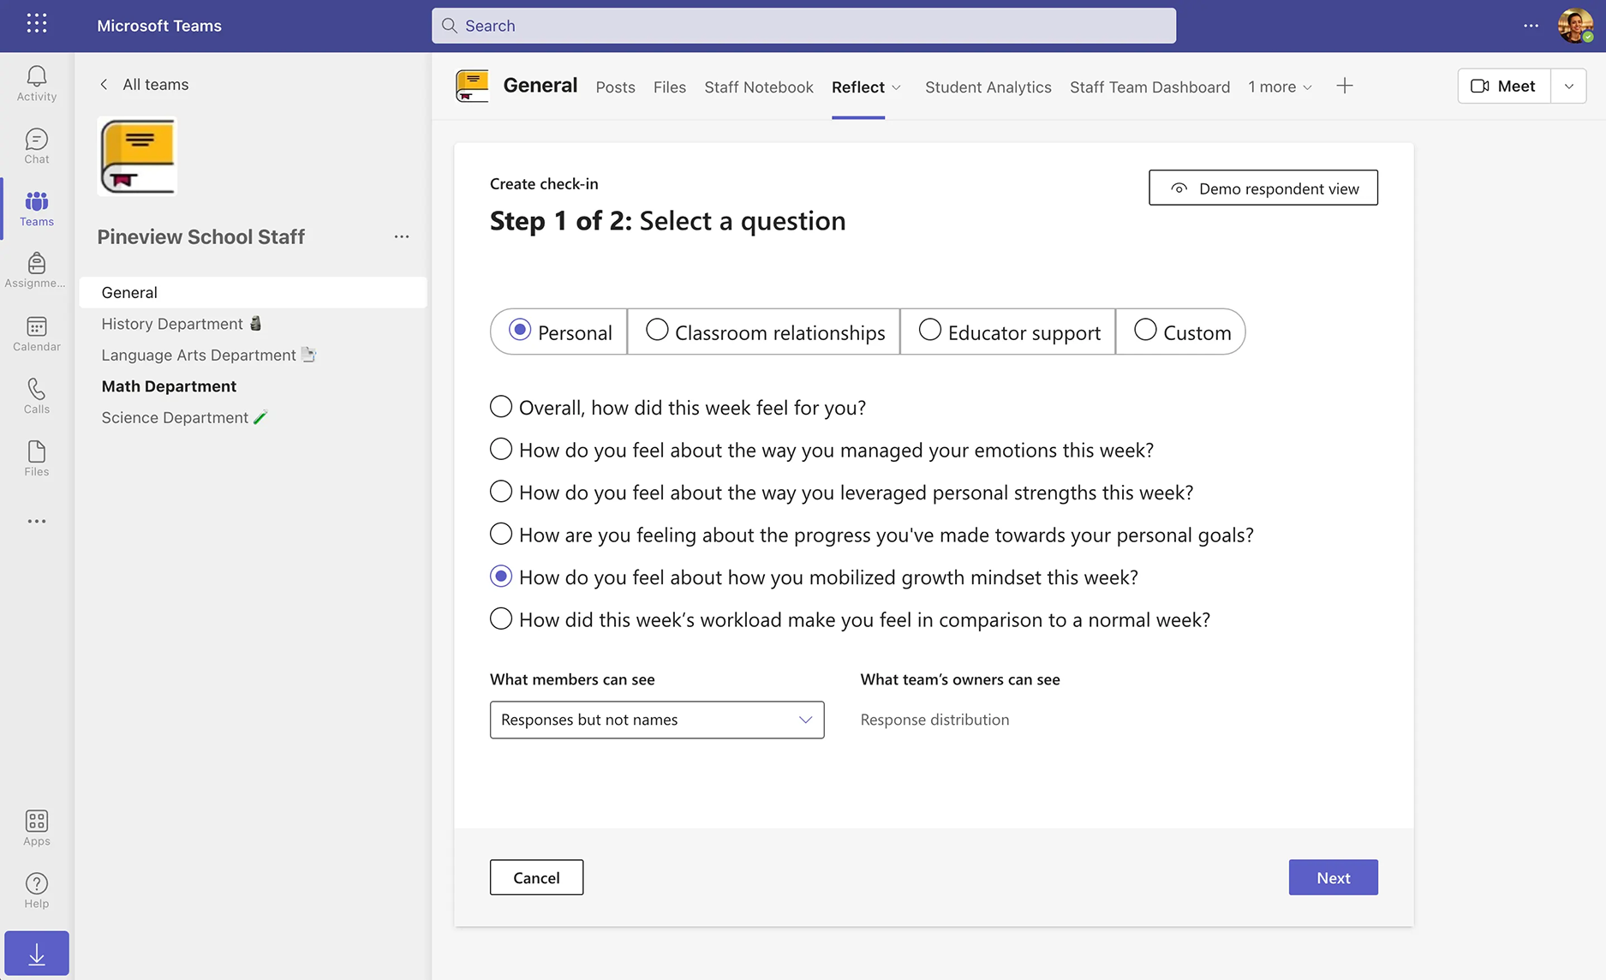Open the Microsoft 365 app launcher waffle
The width and height of the screenshot is (1606, 980).
coord(36,24)
